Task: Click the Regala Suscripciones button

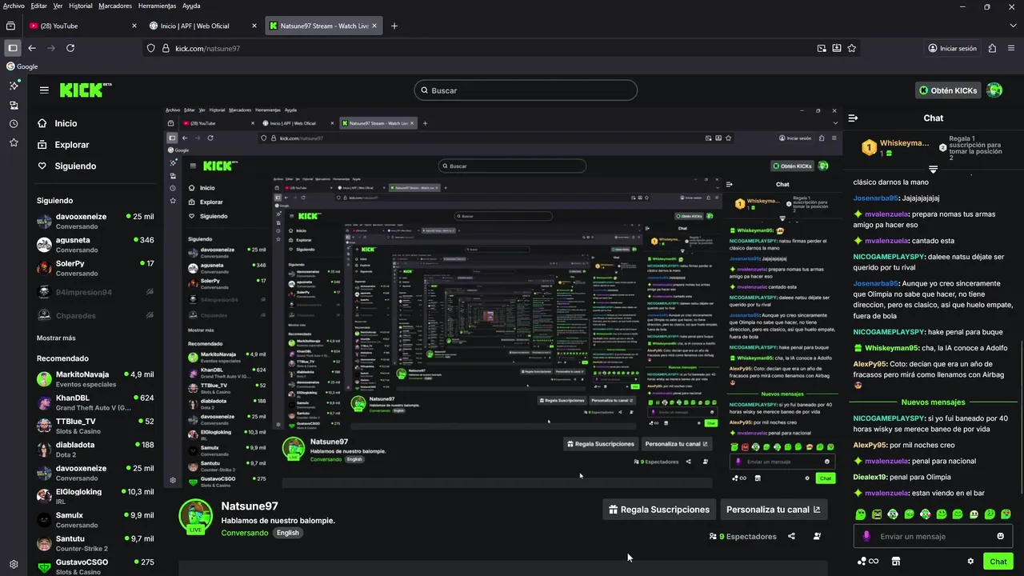Action: (659, 510)
